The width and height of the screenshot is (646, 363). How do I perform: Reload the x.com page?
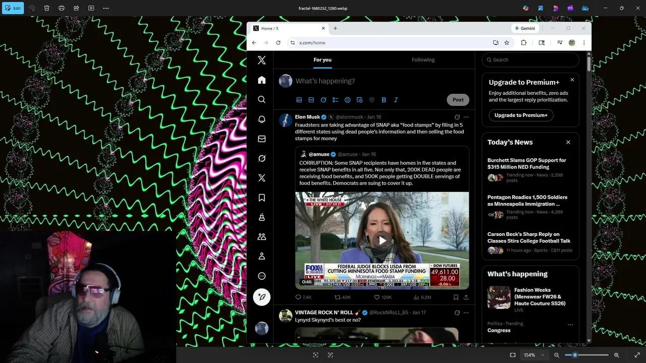[278, 43]
